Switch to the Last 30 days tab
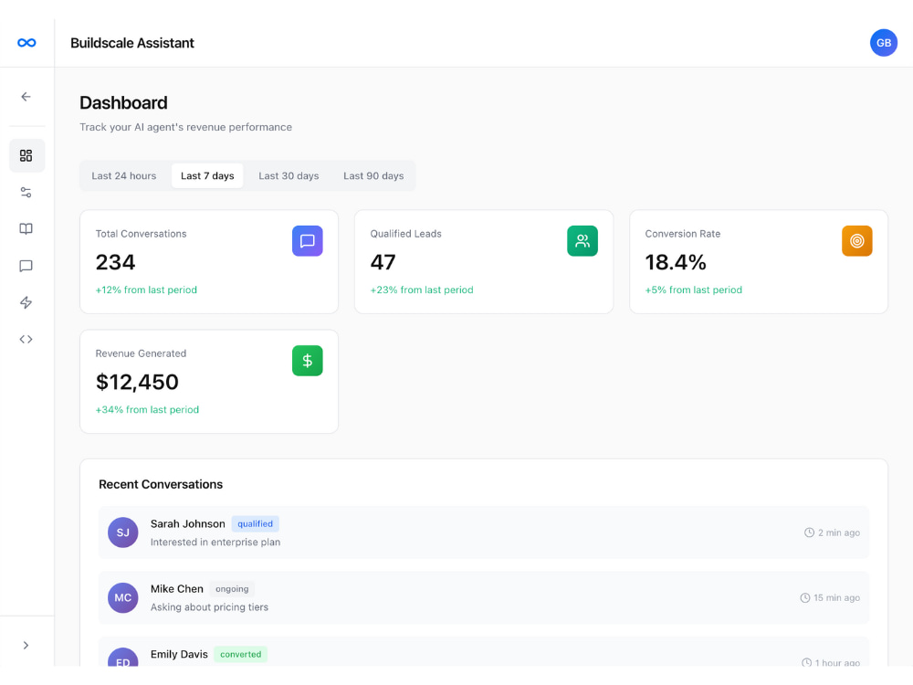 [x=289, y=176]
